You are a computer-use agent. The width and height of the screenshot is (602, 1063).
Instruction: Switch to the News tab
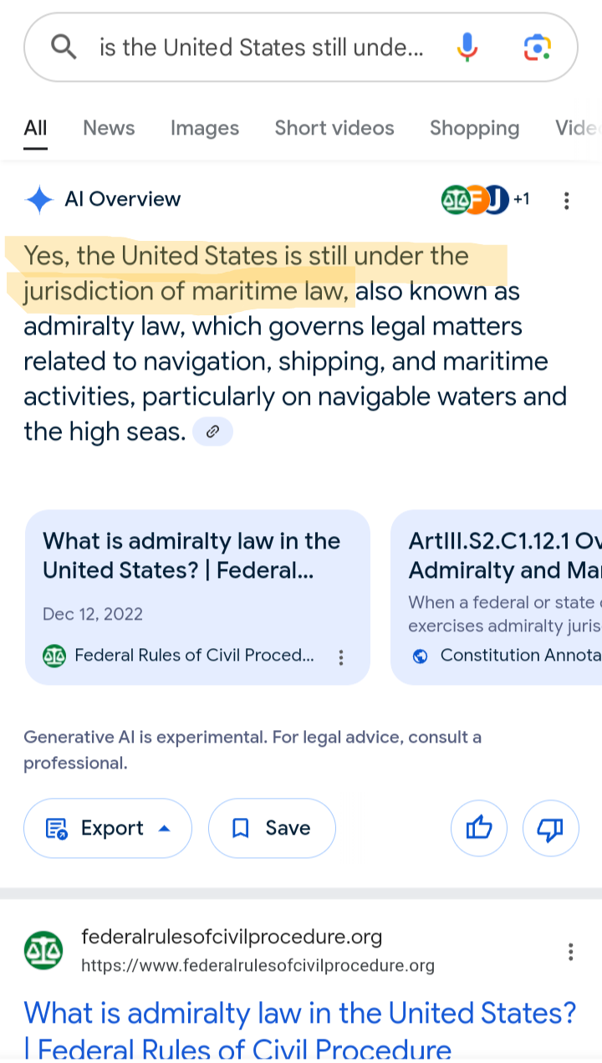pyautogui.click(x=109, y=128)
